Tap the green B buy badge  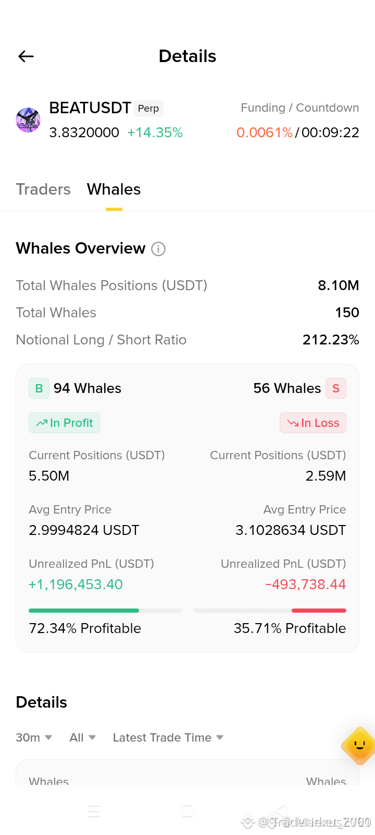pyautogui.click(x=39, y=388)
